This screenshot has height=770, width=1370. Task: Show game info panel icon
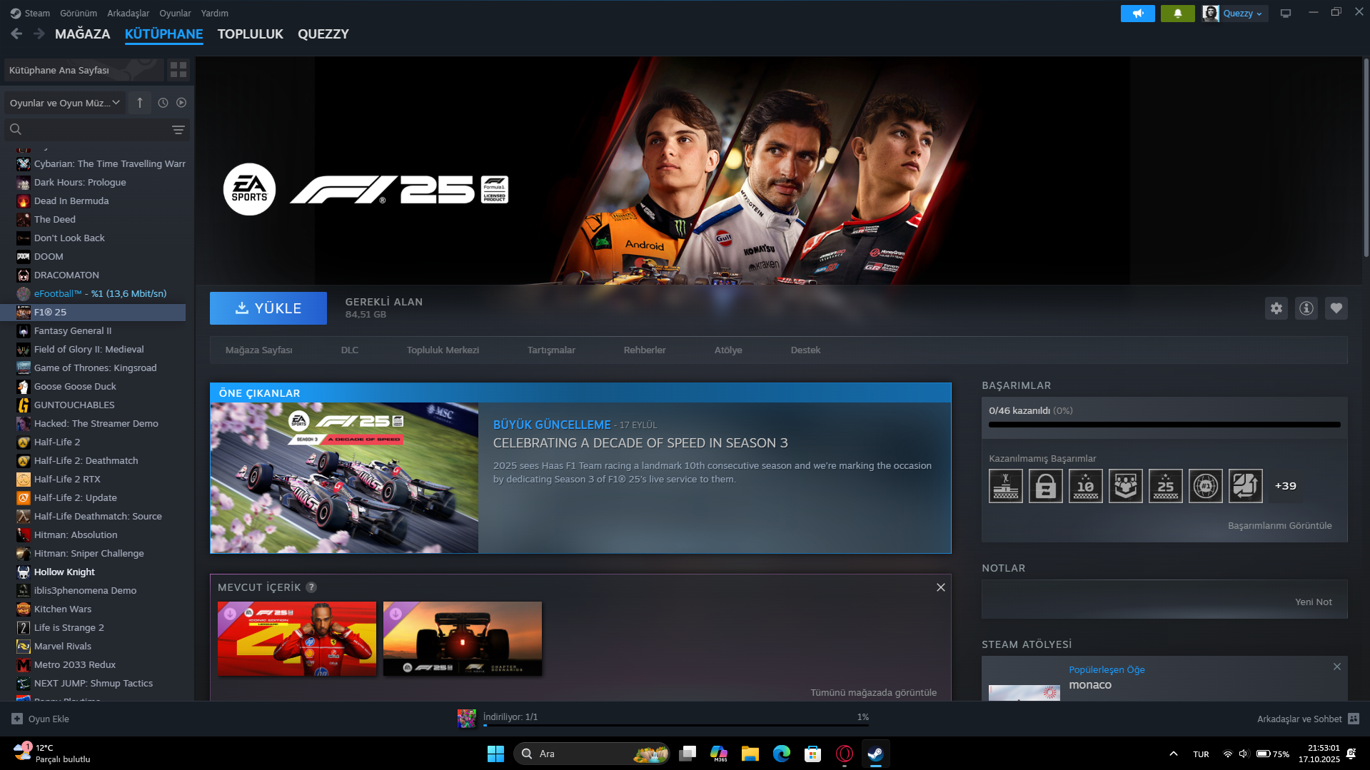tap(1306, 308)
